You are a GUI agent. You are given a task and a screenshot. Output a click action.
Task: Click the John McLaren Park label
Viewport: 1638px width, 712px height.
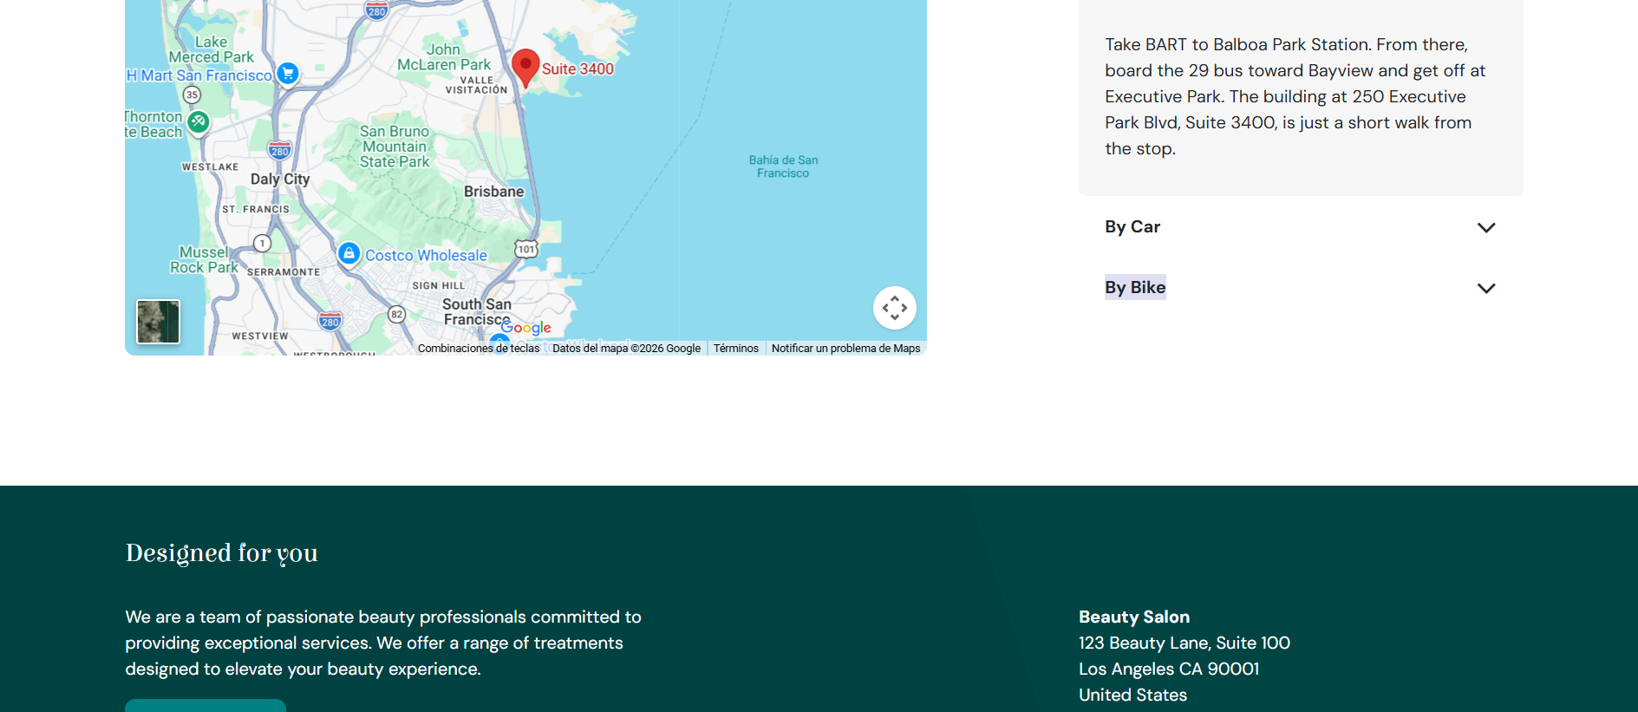444,57
